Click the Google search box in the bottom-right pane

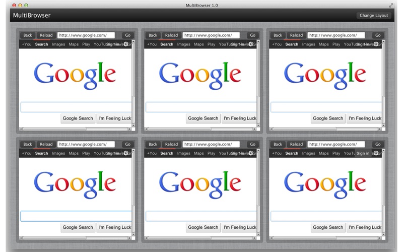326,216
